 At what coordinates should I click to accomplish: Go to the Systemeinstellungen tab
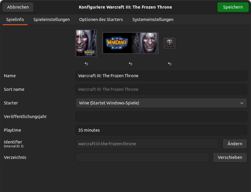coord(153,20)
